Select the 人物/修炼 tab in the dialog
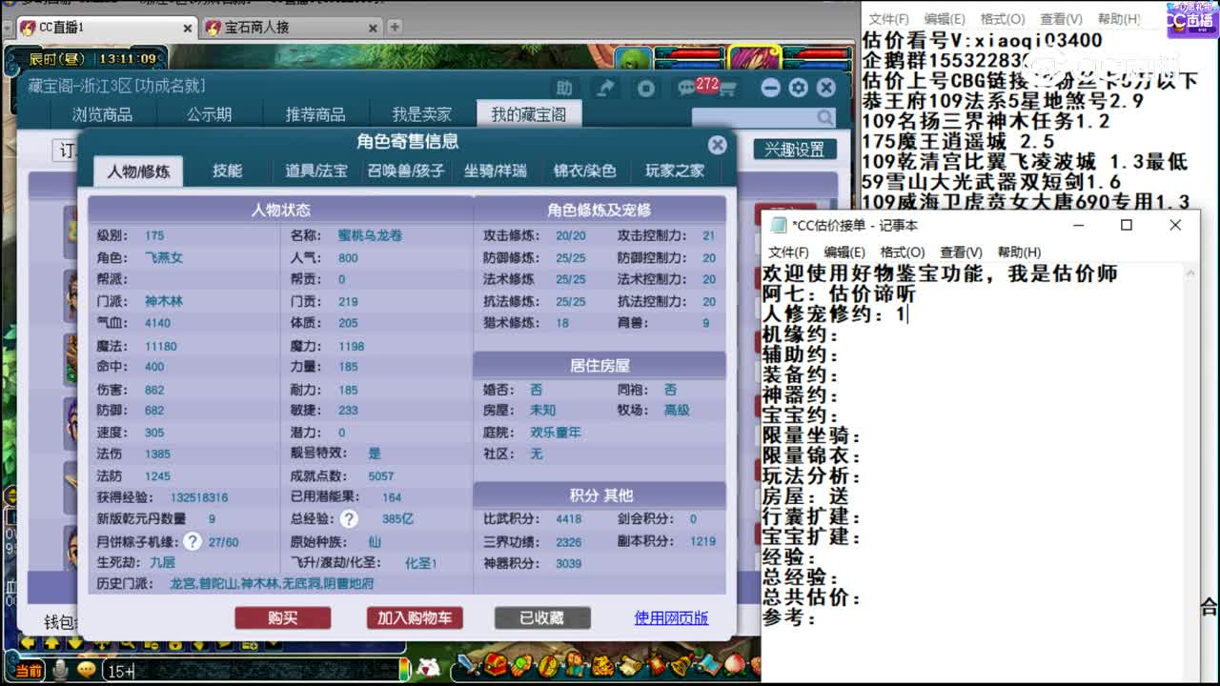 point(138,171)
